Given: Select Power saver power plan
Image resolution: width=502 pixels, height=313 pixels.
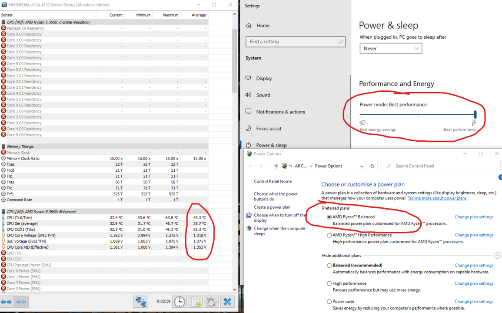Looking at the screenshot, I should tap(329, 301).
